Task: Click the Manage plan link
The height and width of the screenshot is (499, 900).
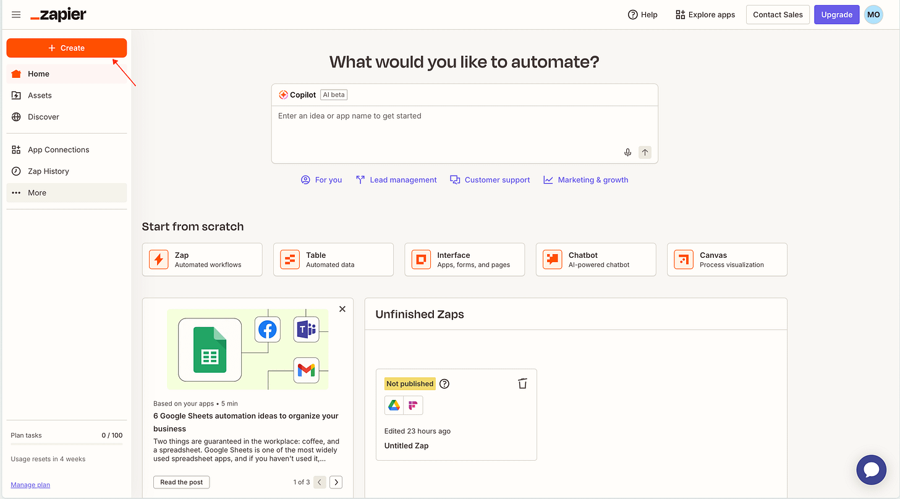Action: tap(30, 485)
